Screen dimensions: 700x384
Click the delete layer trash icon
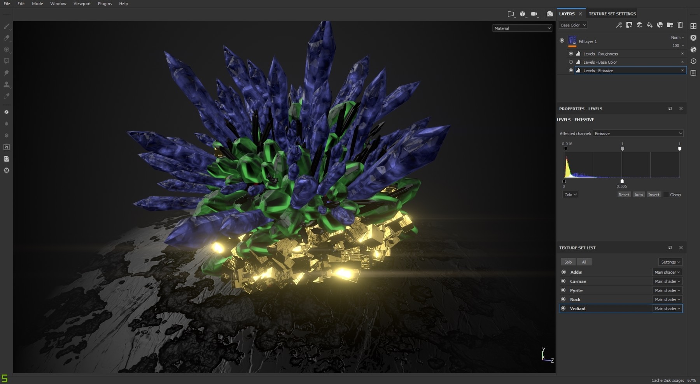pos(680,25)
